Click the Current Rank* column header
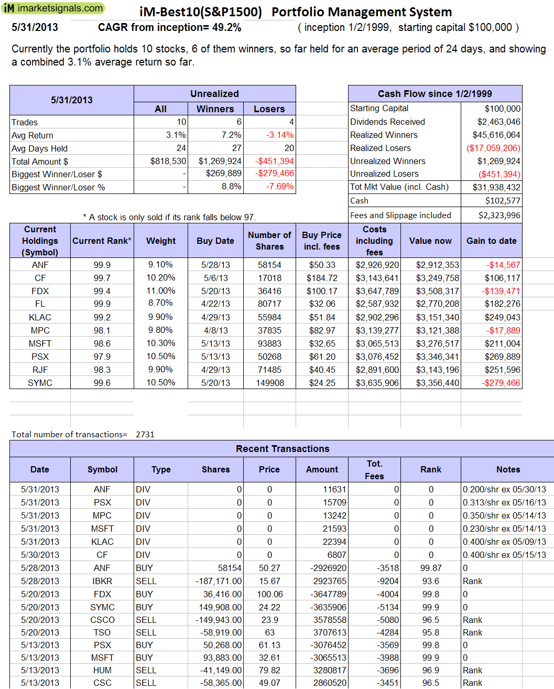 [102, 241]
